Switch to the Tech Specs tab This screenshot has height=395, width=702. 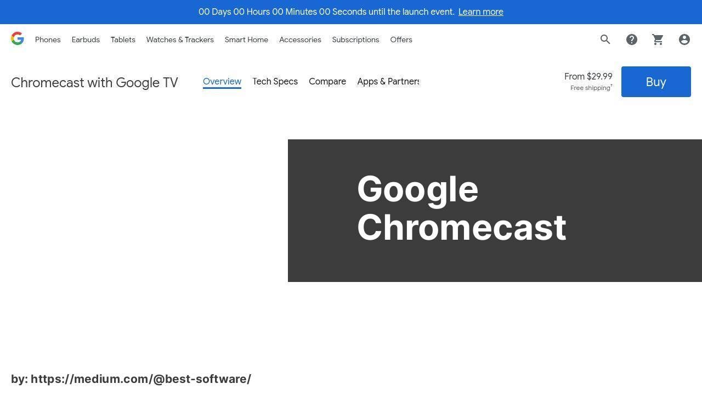coord(275,82)
